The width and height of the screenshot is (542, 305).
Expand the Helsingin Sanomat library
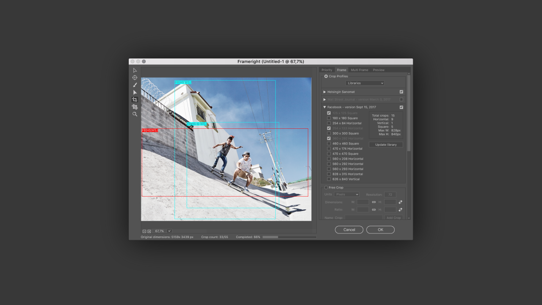pyautogui.click(x=325, y=92)
